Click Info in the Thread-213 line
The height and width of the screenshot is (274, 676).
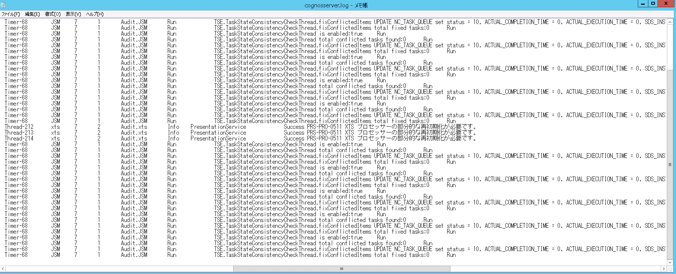tap(174, 133)
